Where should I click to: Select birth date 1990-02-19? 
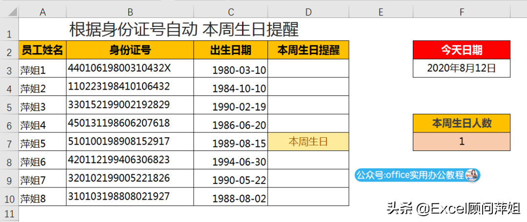pos(231,105)
